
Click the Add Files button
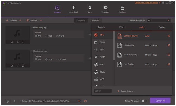(12, 21)
